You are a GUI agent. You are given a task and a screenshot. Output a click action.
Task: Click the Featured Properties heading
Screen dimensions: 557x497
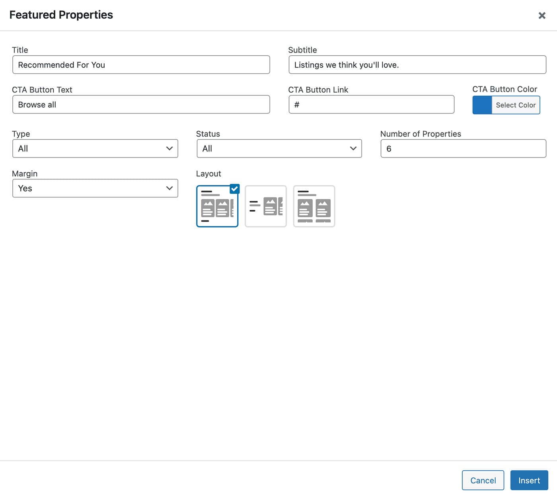(61, 15)
